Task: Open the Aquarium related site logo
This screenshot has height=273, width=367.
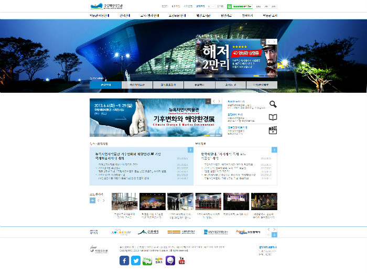Action: click(x=121, y=232)
